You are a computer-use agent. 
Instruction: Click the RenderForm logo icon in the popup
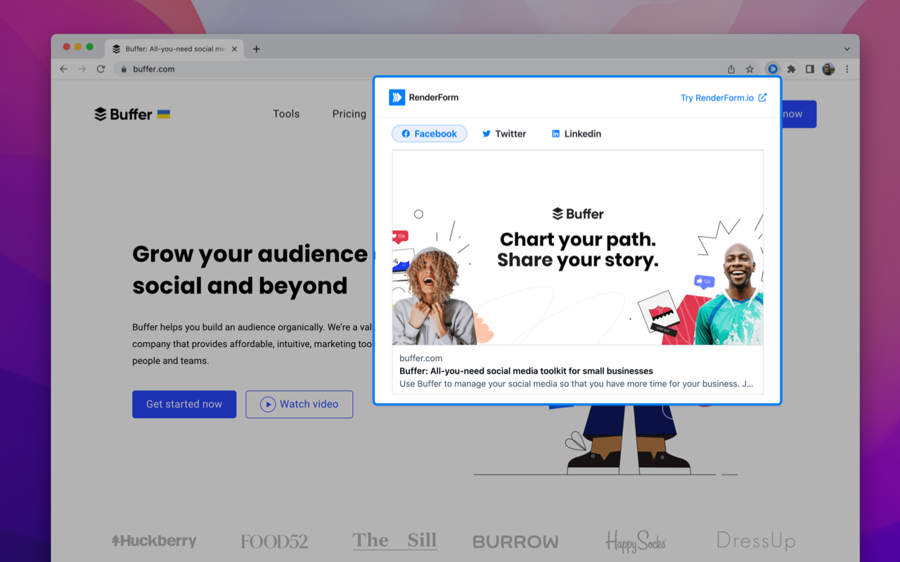tap(397, 97)
